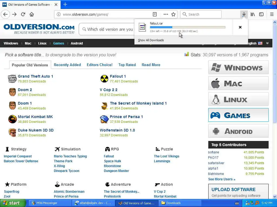Click the fallout.rar file icon
The width and height of the screenshot is (277, 207).
[142, 27]
